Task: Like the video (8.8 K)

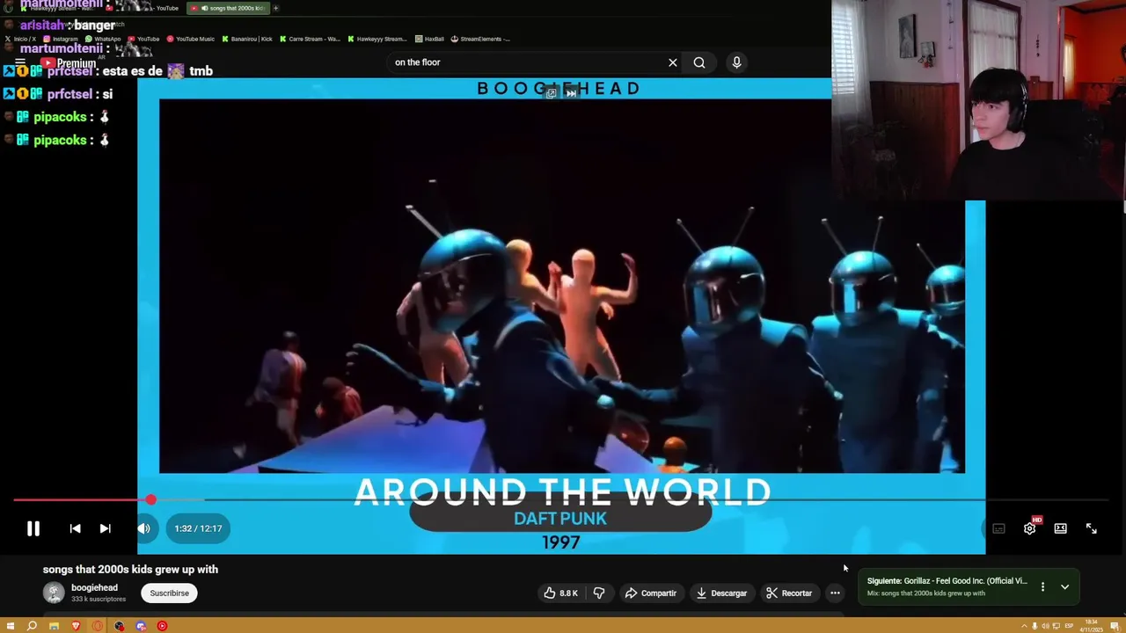Action: tap(560, 593)
